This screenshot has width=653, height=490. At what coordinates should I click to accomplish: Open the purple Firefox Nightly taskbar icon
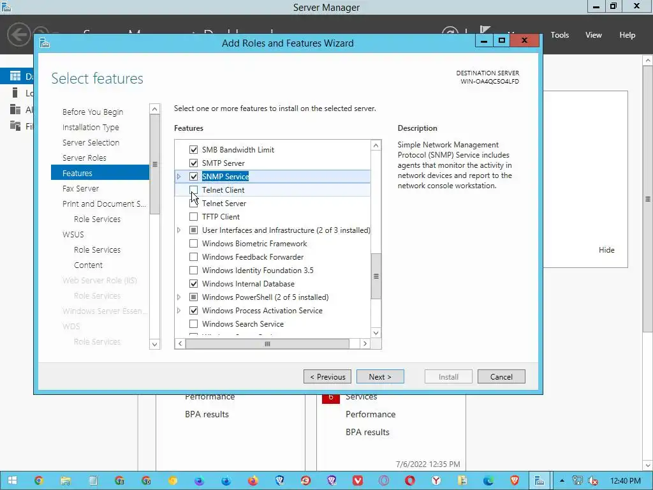pos(199,480)
